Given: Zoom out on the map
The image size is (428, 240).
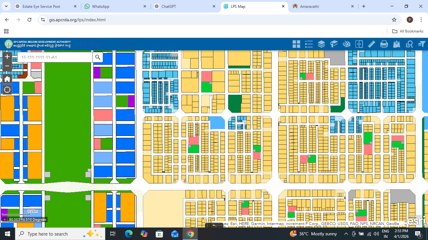Looking at the screenshot, I should pos(7,66).
